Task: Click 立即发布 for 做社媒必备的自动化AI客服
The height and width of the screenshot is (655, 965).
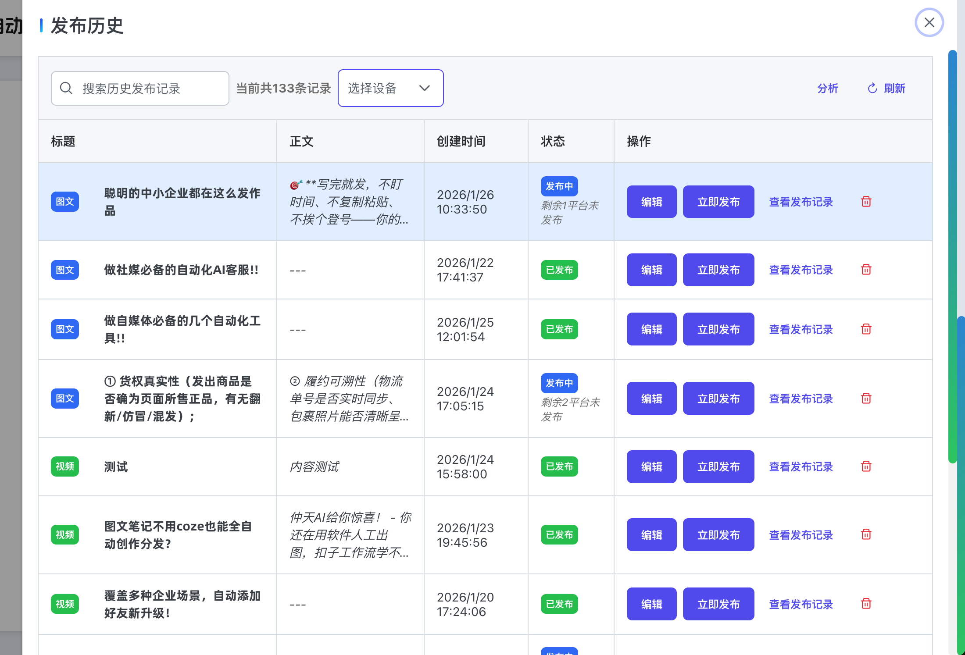Action: click(718, 270)
